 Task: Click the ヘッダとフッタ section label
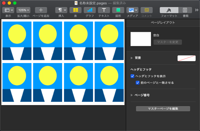coord(141,69)
